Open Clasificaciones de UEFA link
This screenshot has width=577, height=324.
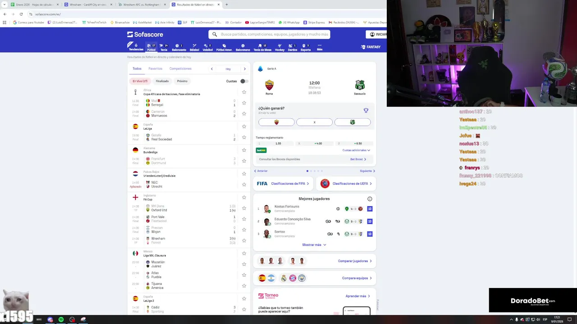pyautogui.click(x=346, y=184)
